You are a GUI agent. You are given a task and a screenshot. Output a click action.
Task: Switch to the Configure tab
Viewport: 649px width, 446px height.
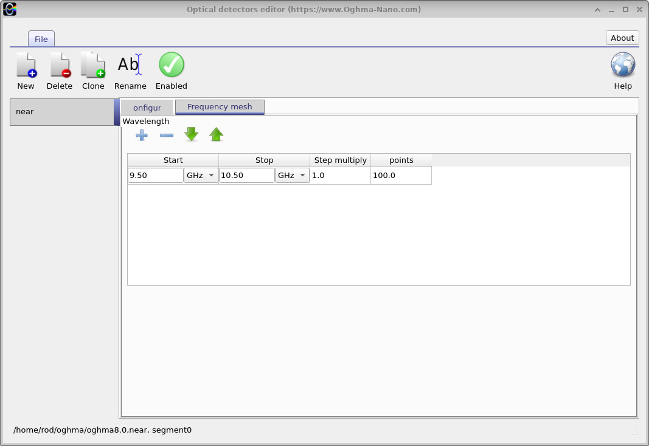[x=147, y=108]
